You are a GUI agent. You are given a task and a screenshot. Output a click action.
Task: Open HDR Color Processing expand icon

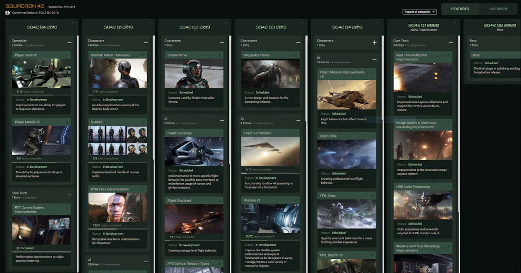click(x=449, y=187)
